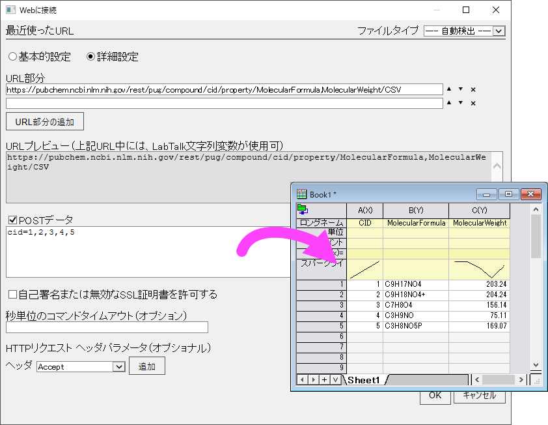Viewport: 548px width, 425px height.
Task: Close the Book1 window
Action: point(531,194)
